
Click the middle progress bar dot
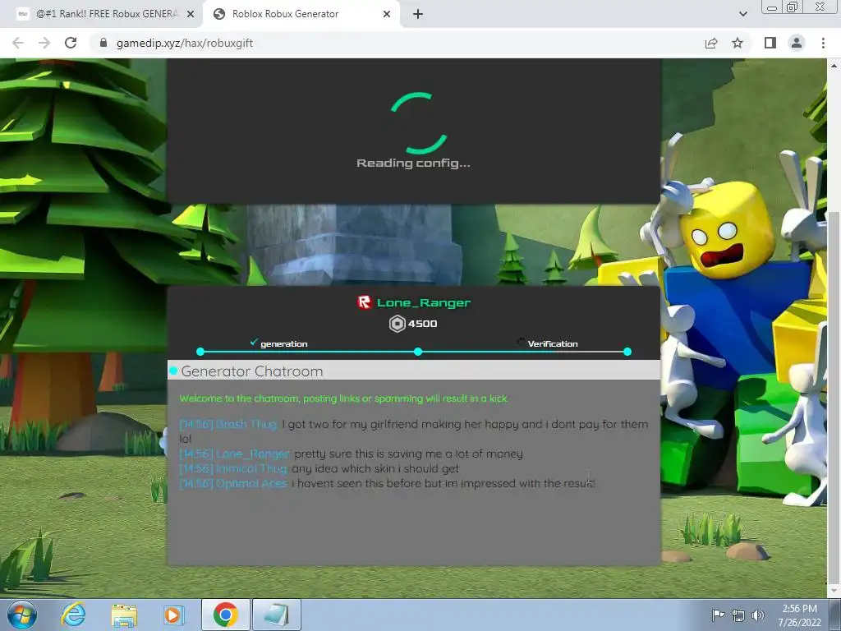click(418, 352)
